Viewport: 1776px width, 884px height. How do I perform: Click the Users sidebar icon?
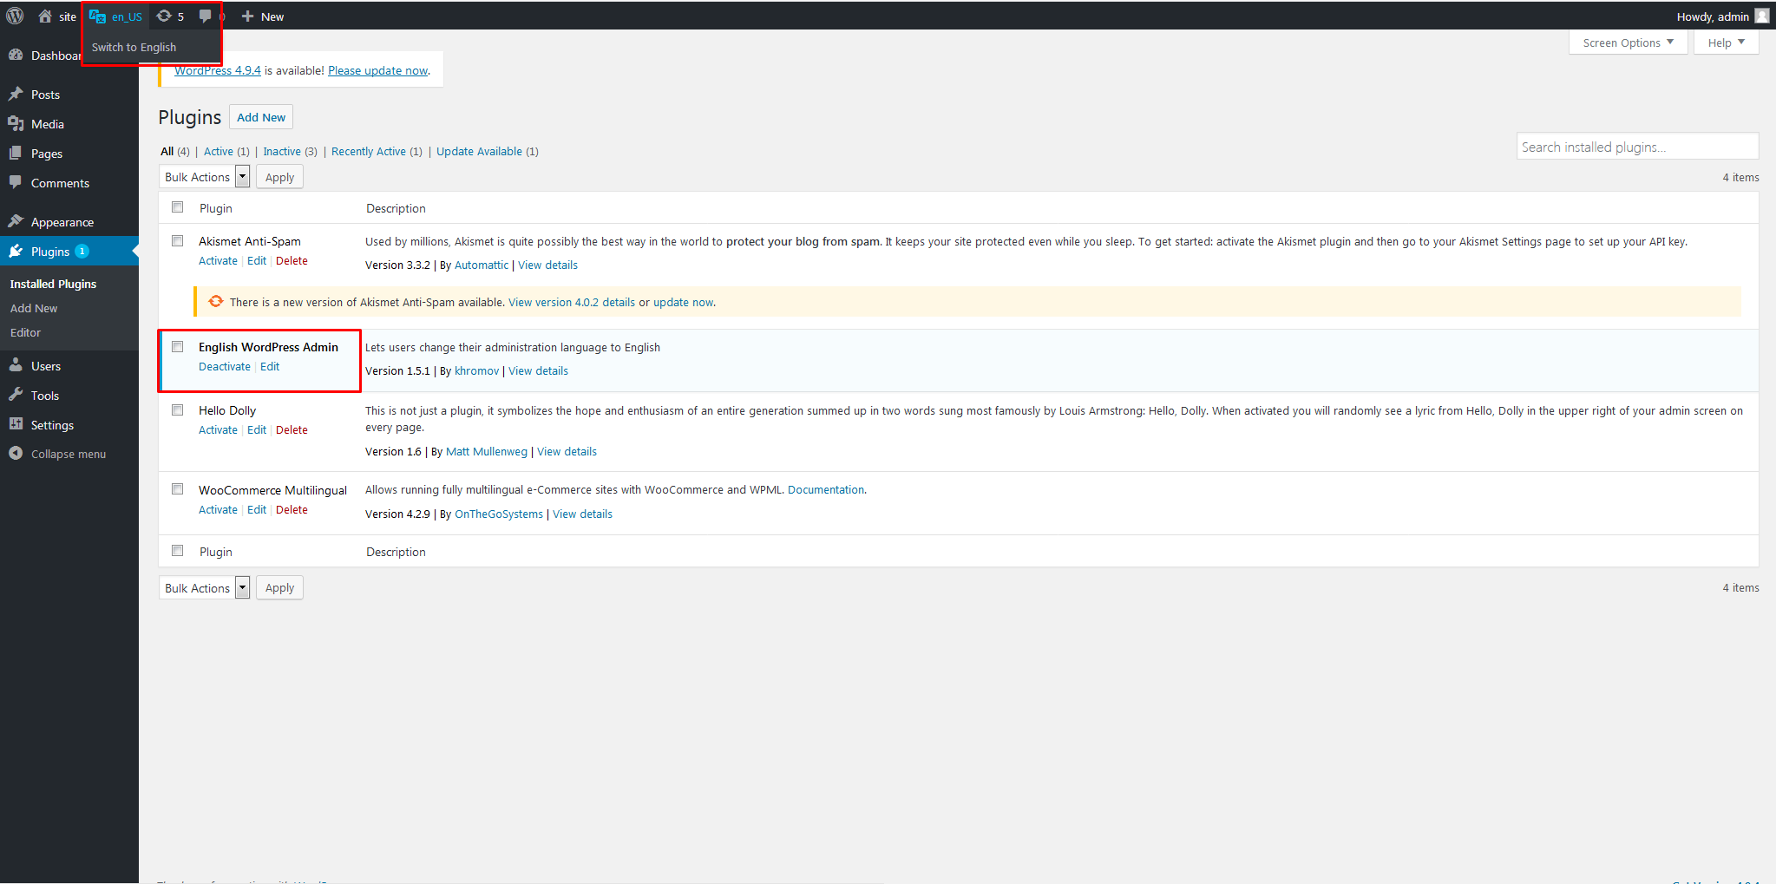(x=16, y=365)
